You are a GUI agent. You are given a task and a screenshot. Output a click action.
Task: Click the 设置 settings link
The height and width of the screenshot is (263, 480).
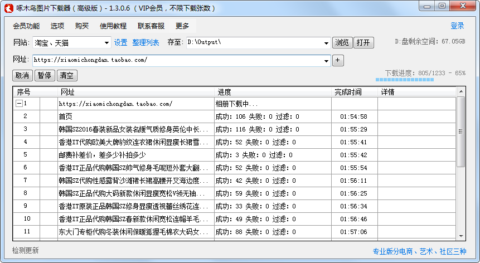pyautogui.click(x=121, y=43)
